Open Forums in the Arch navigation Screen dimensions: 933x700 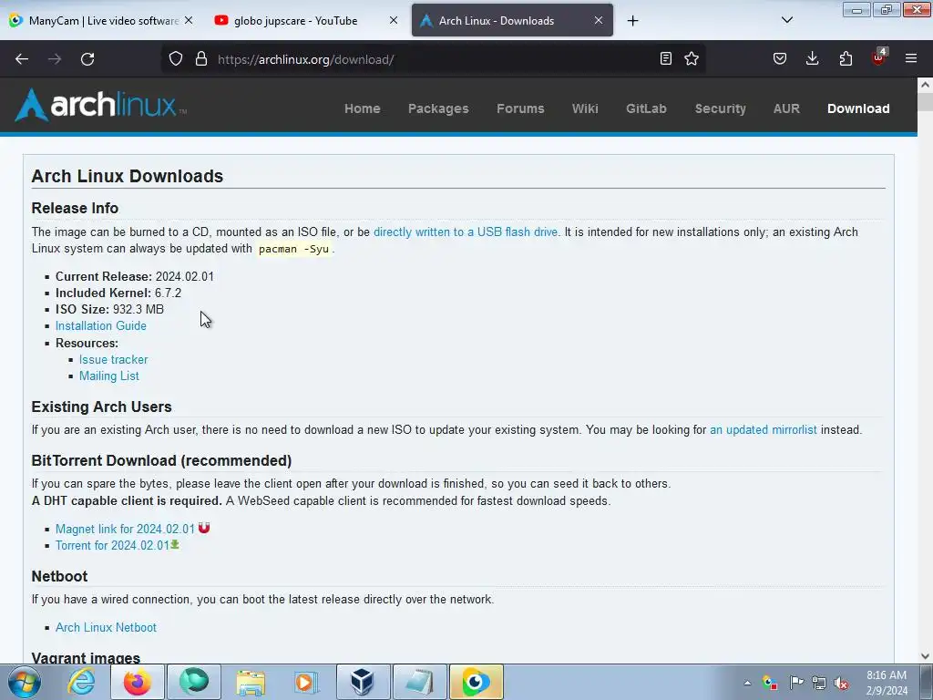[x=520, y=108]
